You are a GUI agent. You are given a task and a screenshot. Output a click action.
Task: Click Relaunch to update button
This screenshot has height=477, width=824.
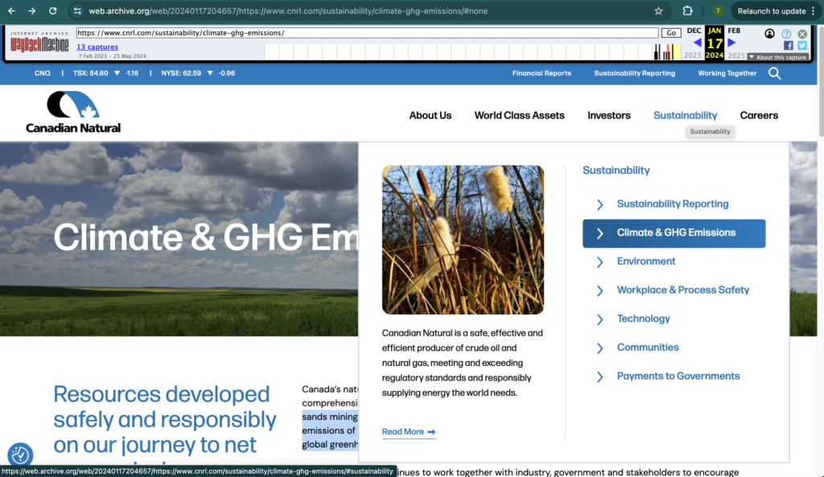772,11
